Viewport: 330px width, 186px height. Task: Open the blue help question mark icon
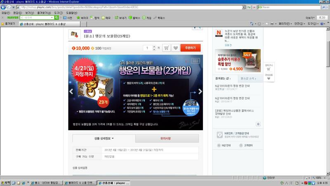click(322, 24)
